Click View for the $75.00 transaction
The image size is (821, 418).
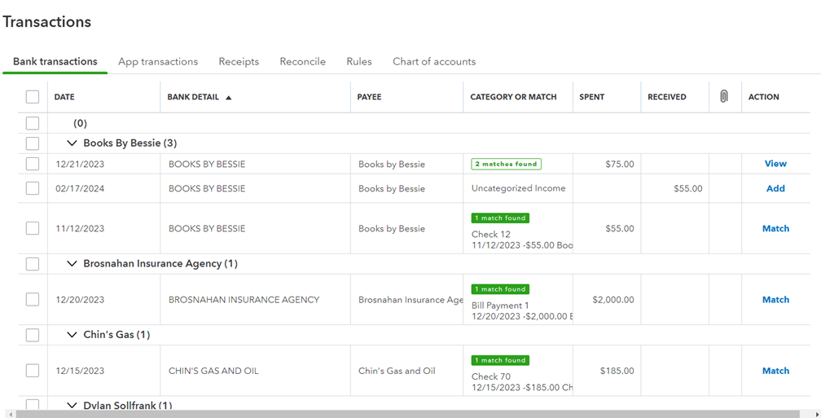pyautogui.click(x=775, y=164)
